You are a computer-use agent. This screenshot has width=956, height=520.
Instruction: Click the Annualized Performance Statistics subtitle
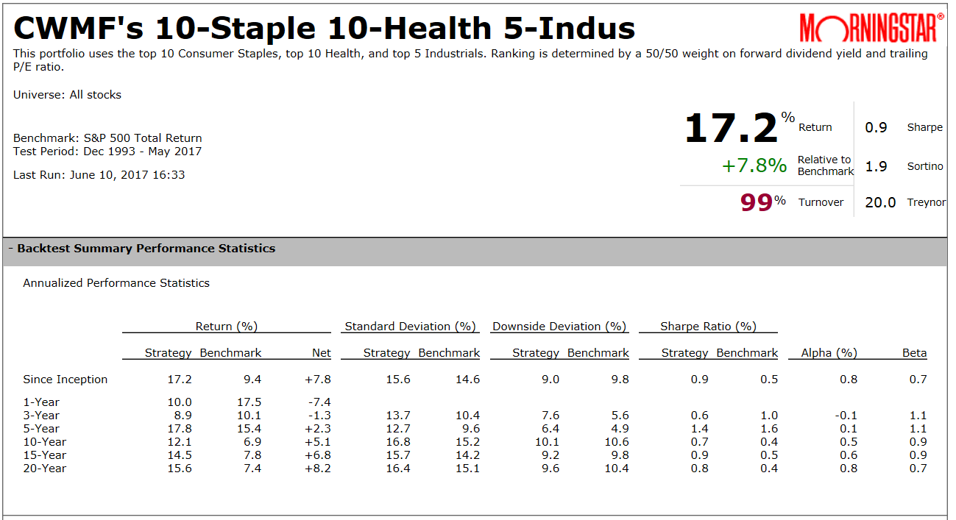click(x=116, y=283)
